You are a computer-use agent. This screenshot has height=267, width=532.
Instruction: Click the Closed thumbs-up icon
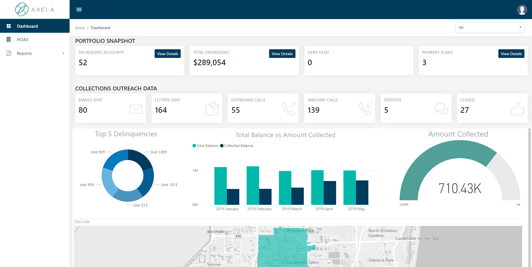coord(517,109)
